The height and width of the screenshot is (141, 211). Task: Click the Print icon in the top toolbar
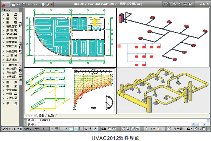click(x=43, y=5)
